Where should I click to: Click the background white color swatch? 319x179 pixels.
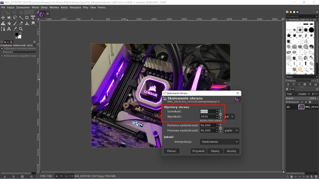20,37
